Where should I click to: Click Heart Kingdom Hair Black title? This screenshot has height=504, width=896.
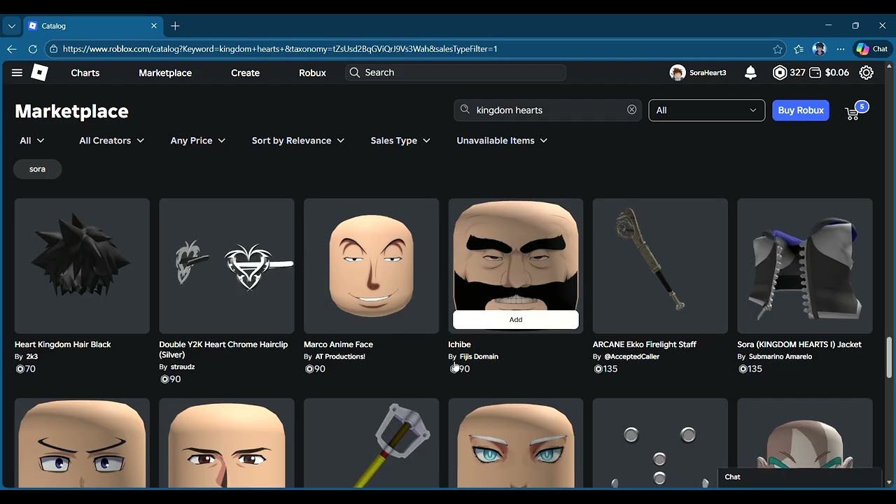tap(63, 344)
